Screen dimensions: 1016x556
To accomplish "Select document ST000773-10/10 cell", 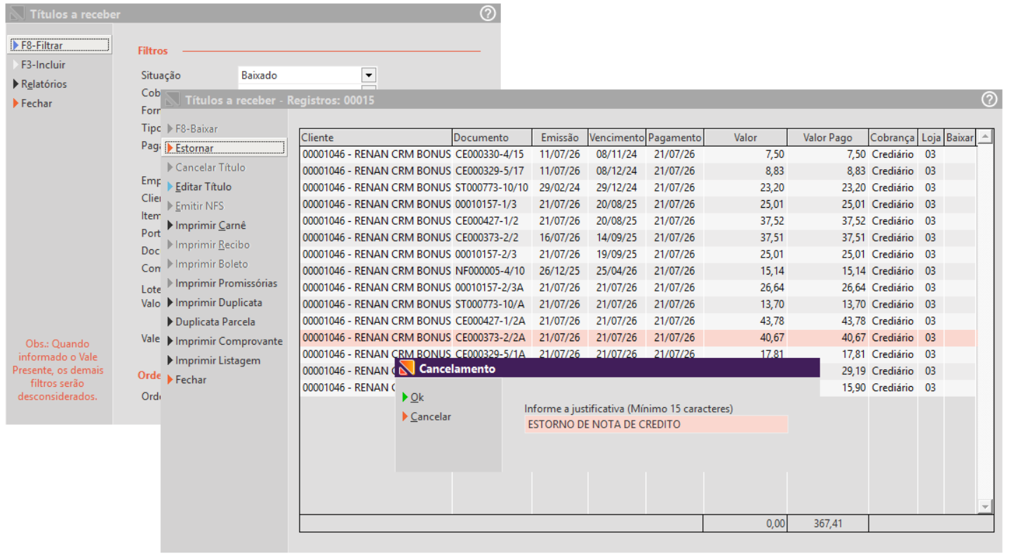I will (491, 187).
